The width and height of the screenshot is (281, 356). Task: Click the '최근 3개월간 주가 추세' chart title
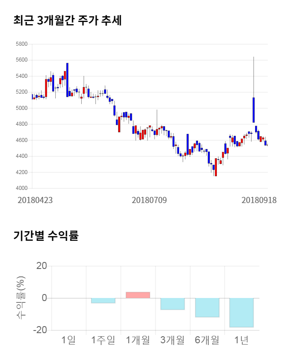68,21
